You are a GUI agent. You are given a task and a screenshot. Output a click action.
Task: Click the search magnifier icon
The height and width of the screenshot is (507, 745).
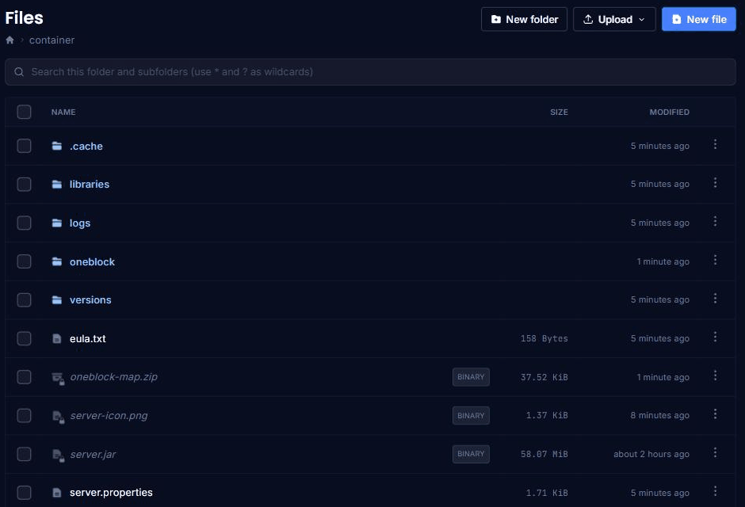pyautogui.click(x=19, y=71)
